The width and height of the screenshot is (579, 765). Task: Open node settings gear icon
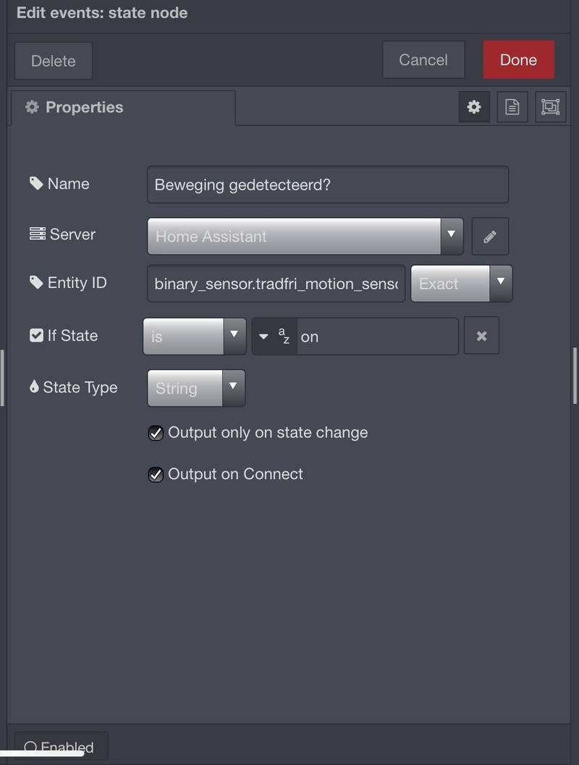pos(474,107)
